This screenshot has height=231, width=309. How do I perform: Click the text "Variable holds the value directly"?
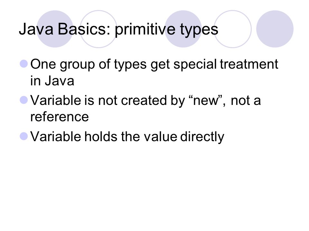pyautogui.click(x=127, y=137)
